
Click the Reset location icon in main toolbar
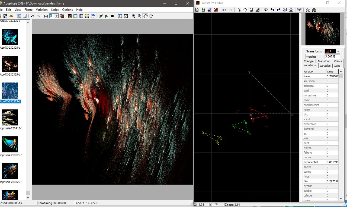[x=46, y=16]
